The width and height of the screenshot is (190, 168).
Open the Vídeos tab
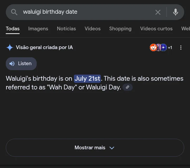pos(93,29)
